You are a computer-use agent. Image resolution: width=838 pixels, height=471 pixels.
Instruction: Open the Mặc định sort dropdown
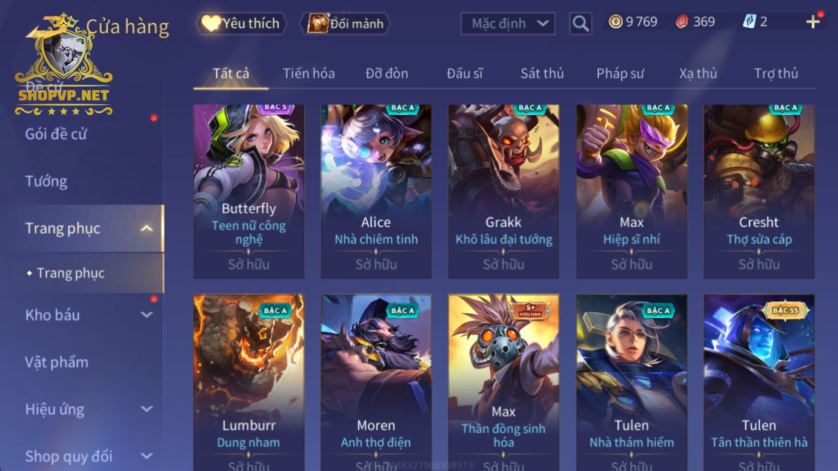508,24
